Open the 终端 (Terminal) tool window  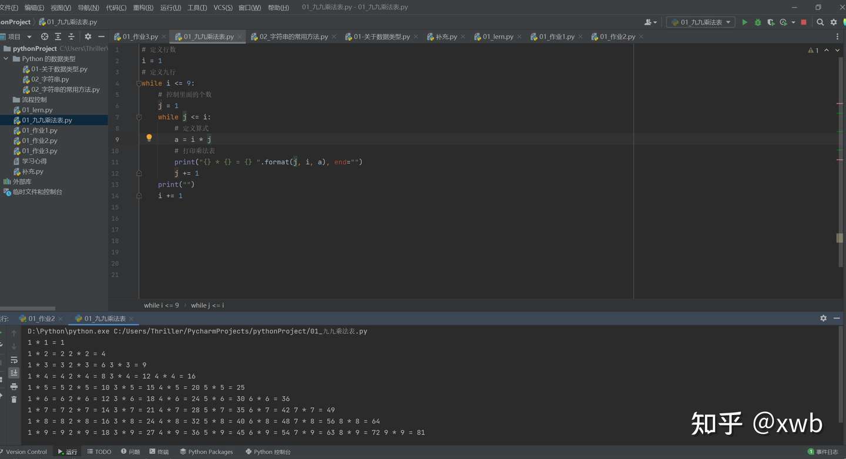[159, 452]
